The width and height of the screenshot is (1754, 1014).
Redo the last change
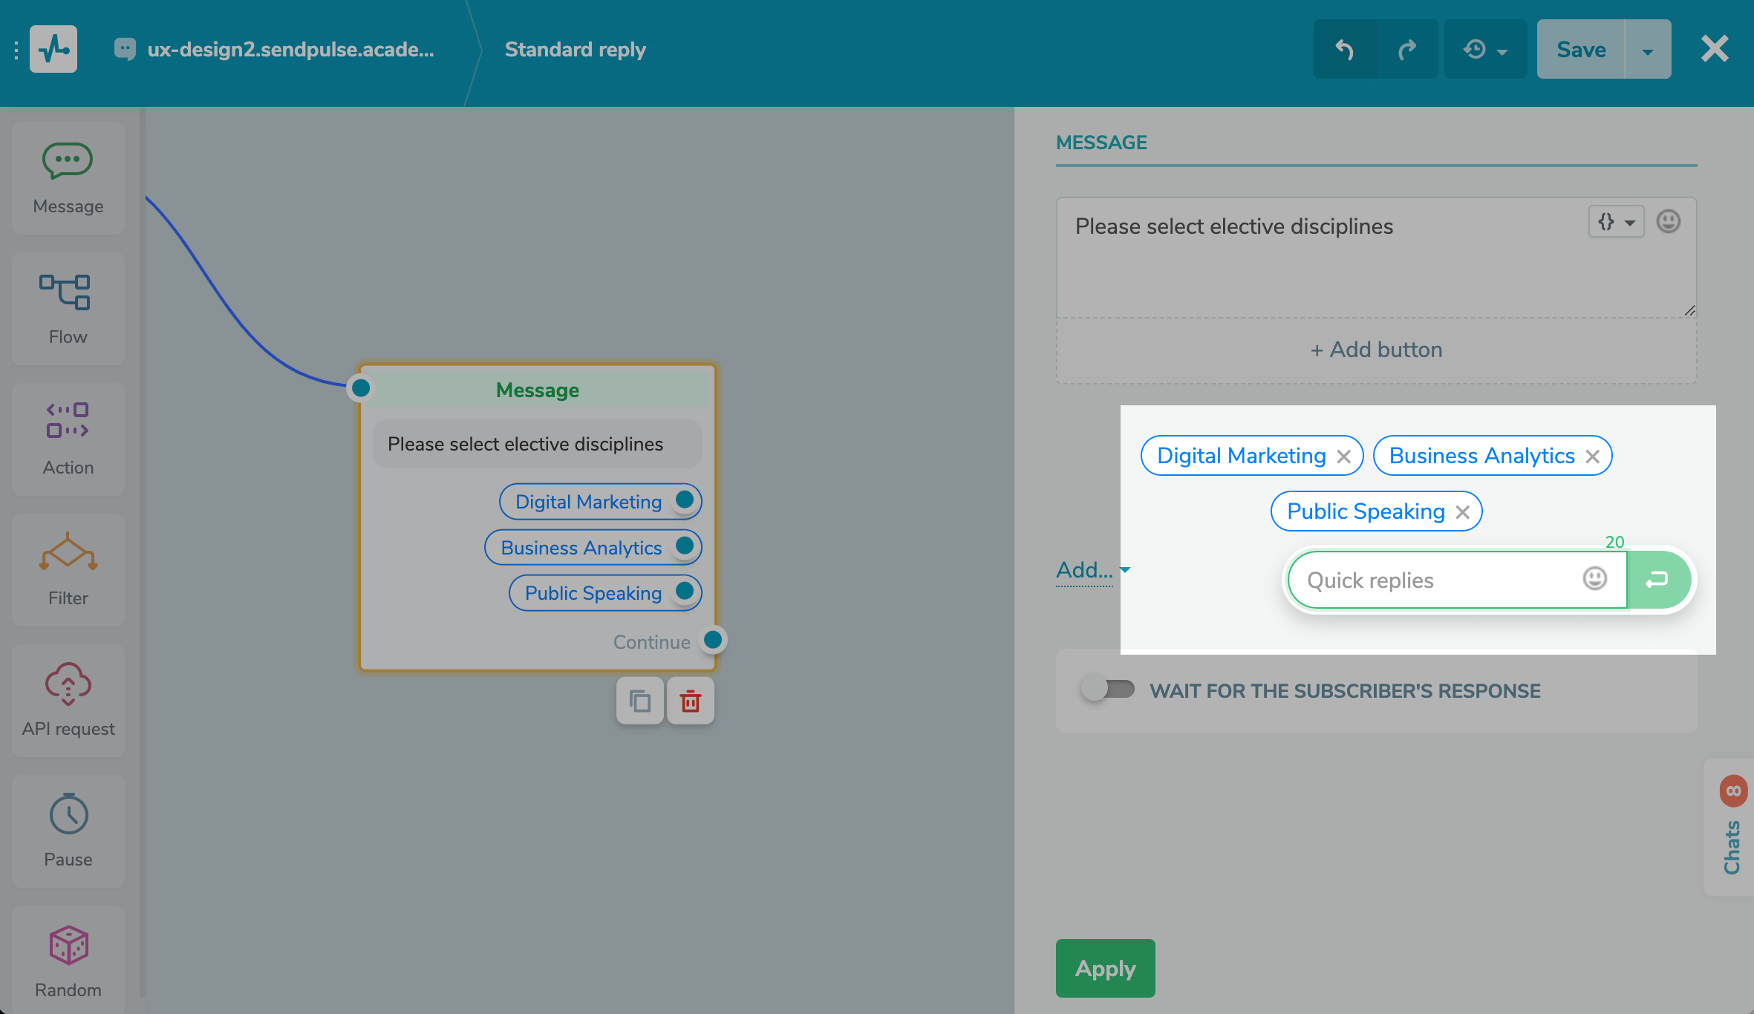pyautogui.click(x=1409, y=48)
